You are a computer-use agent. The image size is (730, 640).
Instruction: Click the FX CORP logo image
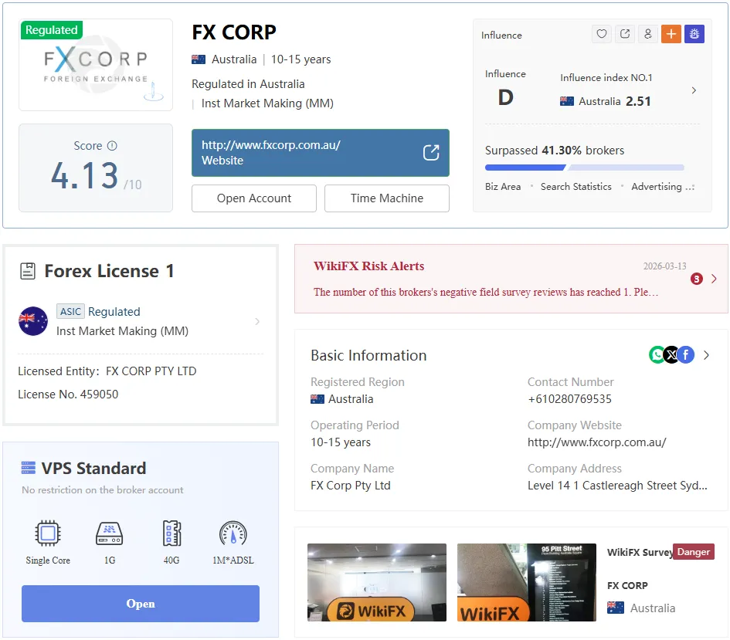pyautogui.click(x=96, y=65)
